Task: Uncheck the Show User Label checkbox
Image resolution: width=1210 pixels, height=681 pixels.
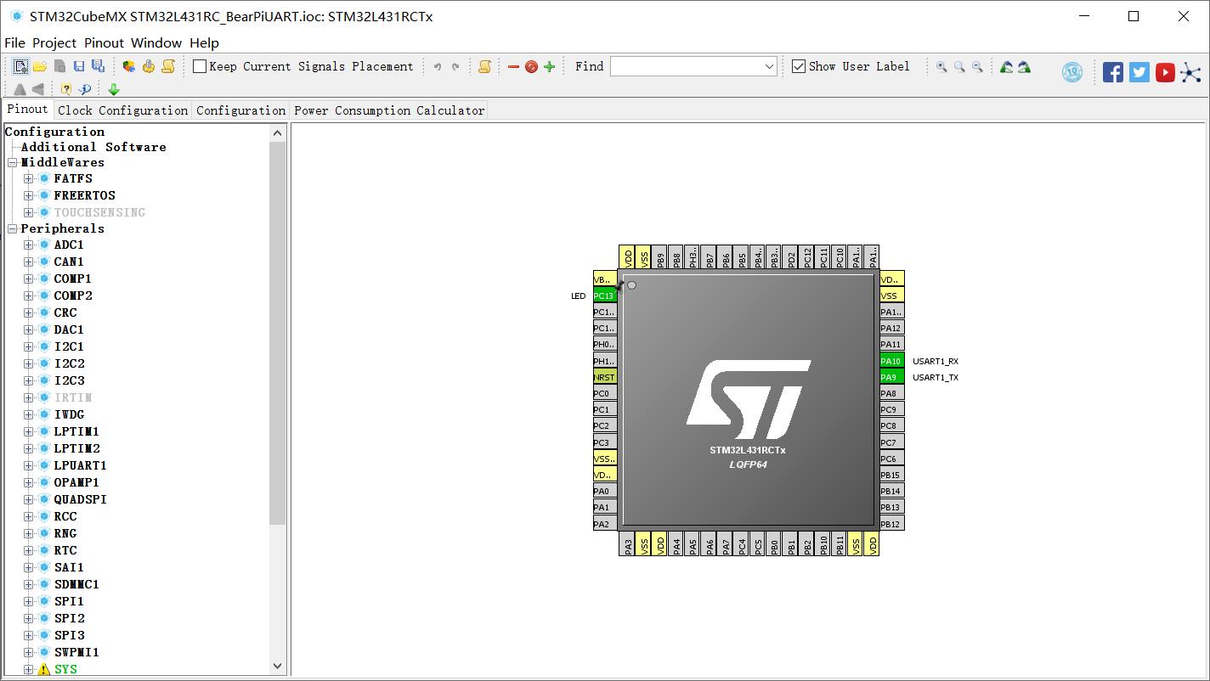Action: pyautogui.click(x=799, y=66)
